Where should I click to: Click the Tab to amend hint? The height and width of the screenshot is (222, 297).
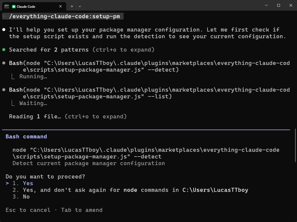point(82,210)
